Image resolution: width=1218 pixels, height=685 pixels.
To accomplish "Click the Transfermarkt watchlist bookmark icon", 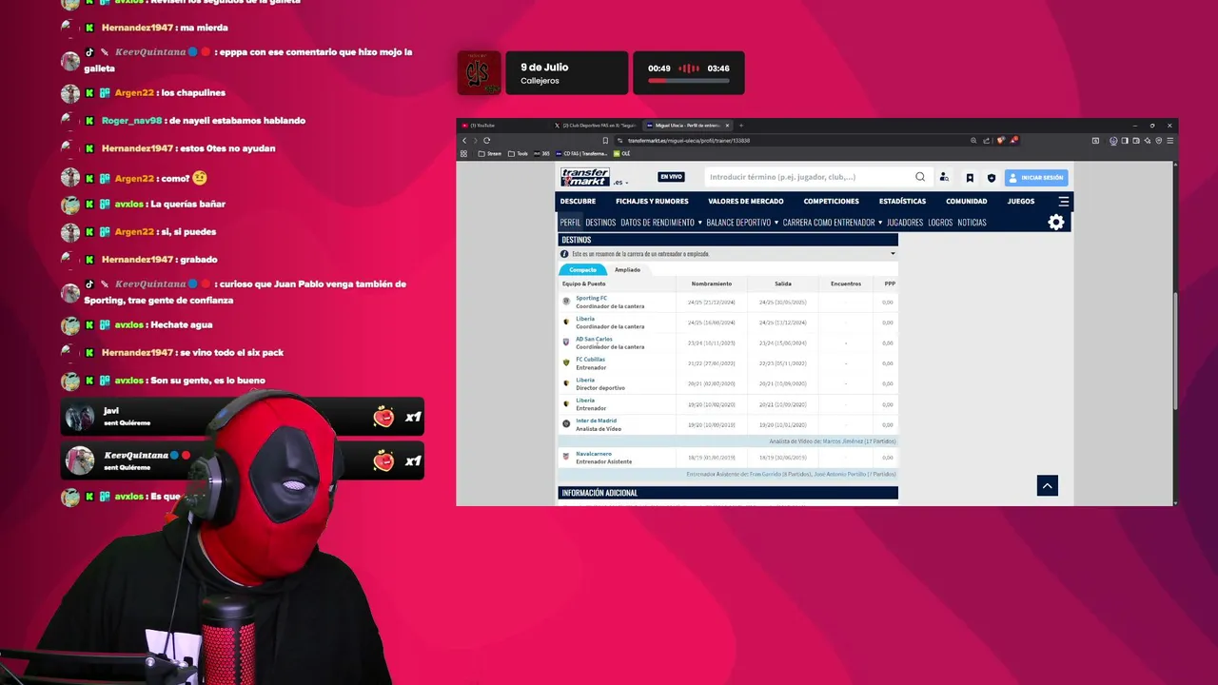I will pyautogui.click(x=970, y=177).
